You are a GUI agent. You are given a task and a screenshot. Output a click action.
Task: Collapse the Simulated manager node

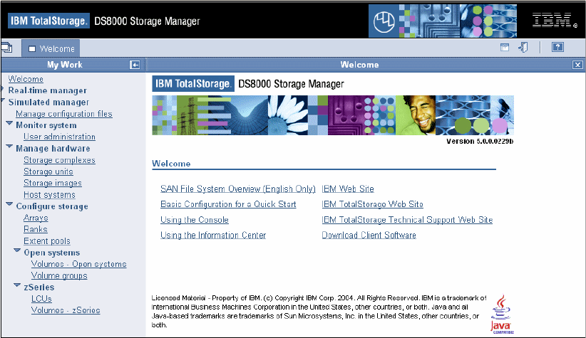[x=3, y=100]
